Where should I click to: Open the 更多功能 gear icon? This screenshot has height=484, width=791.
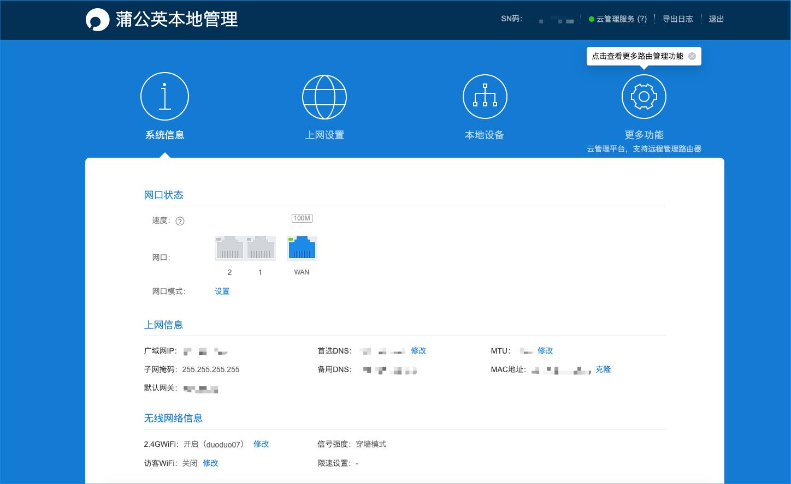644,96
